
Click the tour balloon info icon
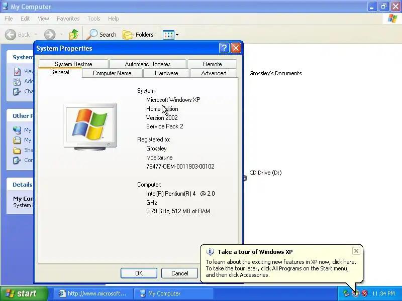tap(210, 252)
